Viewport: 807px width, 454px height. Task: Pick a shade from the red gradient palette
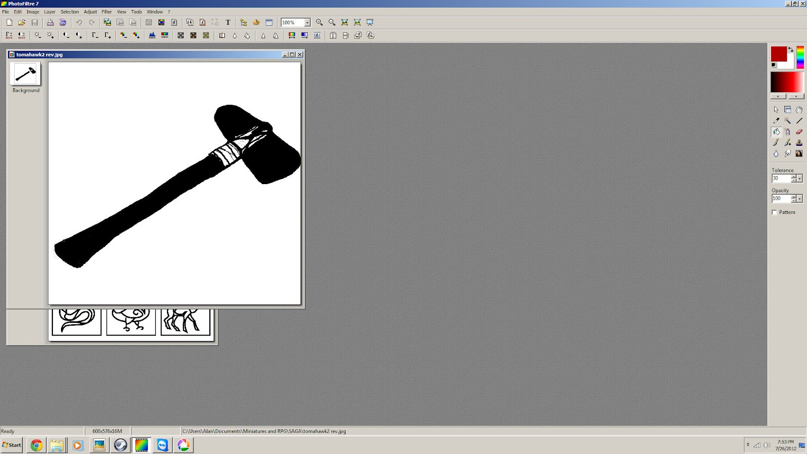tap(787, 82)
